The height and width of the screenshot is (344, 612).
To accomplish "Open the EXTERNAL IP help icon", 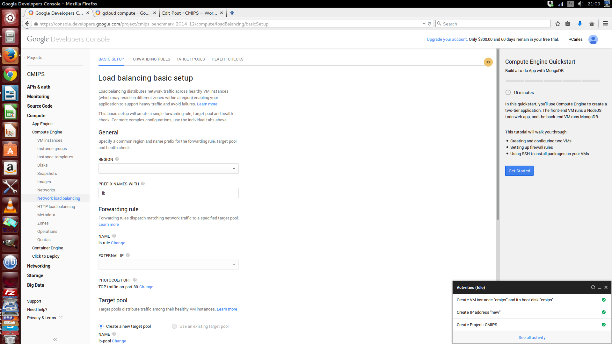I will coord(128,255).
